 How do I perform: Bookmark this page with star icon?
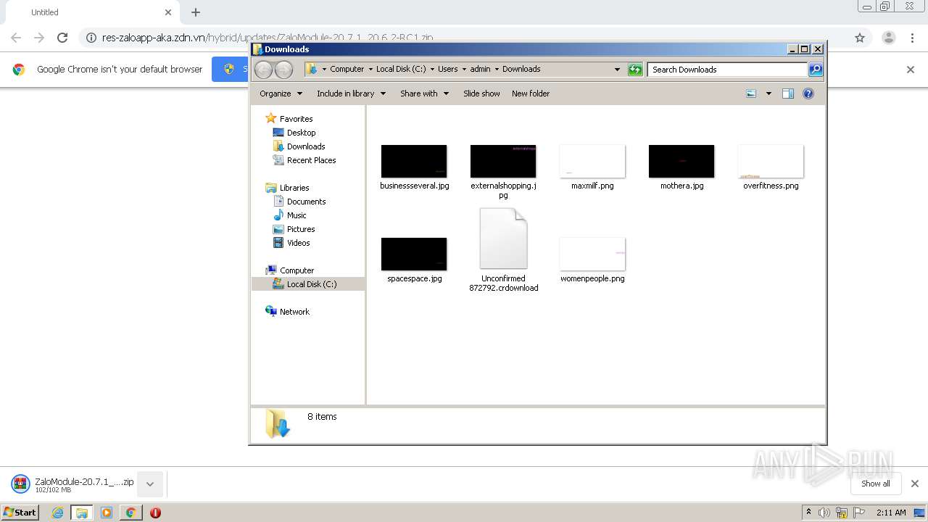tap(860, 38)
